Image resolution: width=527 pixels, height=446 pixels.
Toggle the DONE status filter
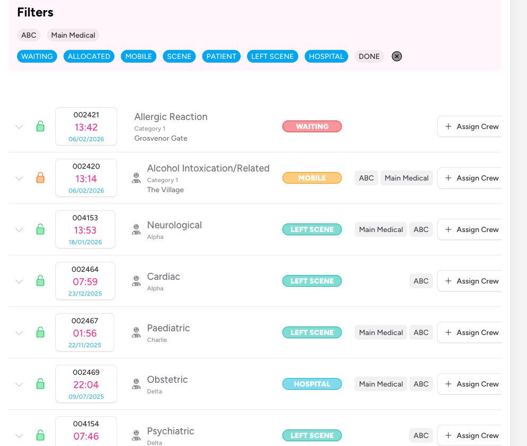369,56
